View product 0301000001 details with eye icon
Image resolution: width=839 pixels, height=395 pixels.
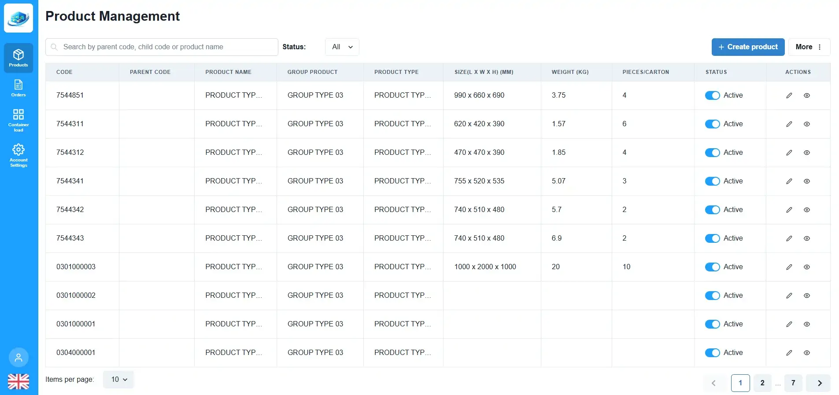(x=807, y=324)
